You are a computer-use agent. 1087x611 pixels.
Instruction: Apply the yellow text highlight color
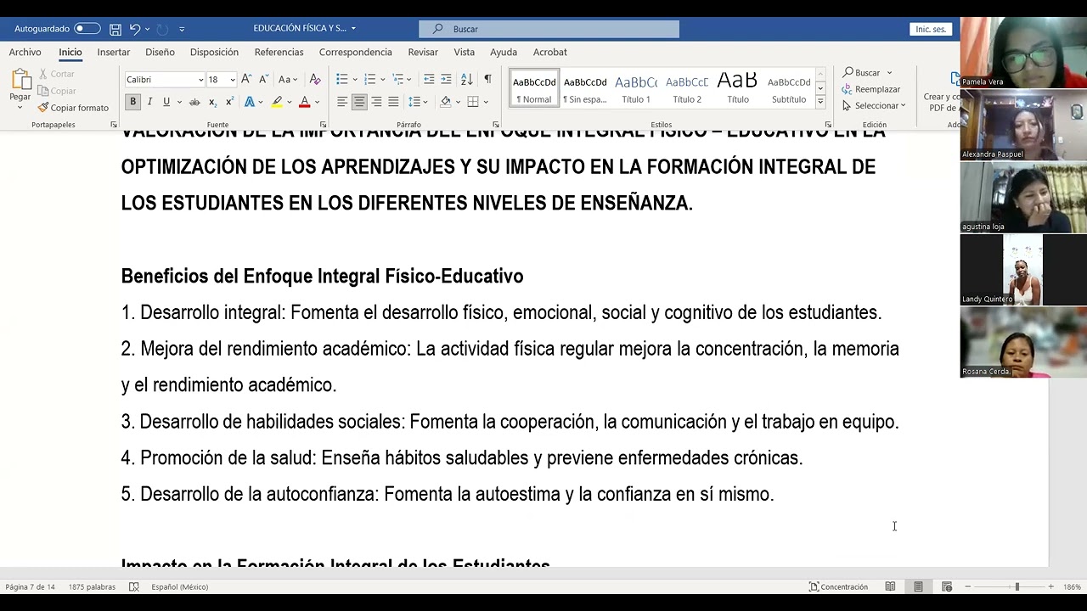click(x=276, y=102)
